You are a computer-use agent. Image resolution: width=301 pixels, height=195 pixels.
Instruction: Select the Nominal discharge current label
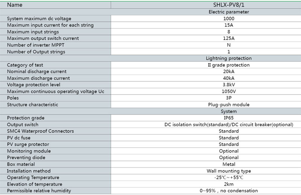click(x=36, y=72)
